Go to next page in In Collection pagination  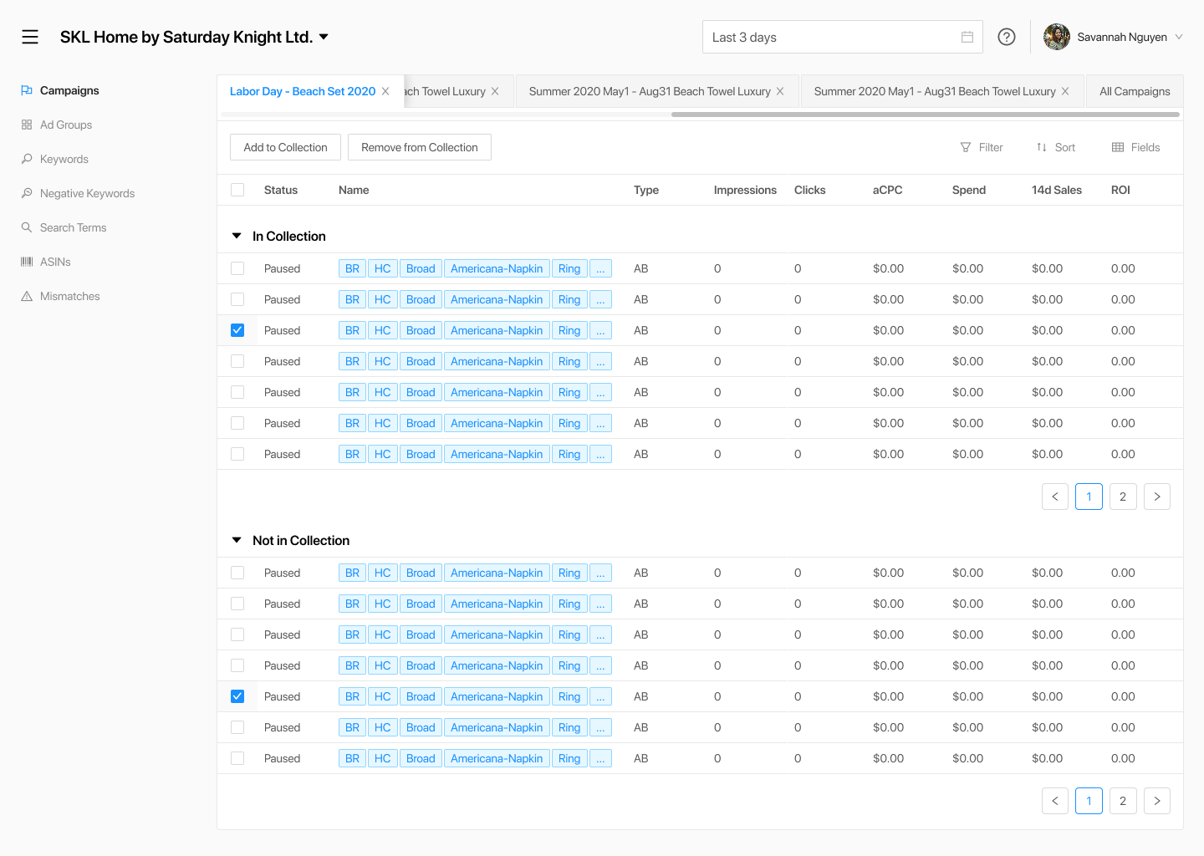1157,497
